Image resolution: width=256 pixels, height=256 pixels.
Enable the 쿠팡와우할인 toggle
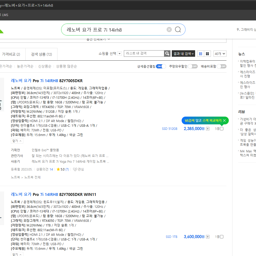[193, 66]
